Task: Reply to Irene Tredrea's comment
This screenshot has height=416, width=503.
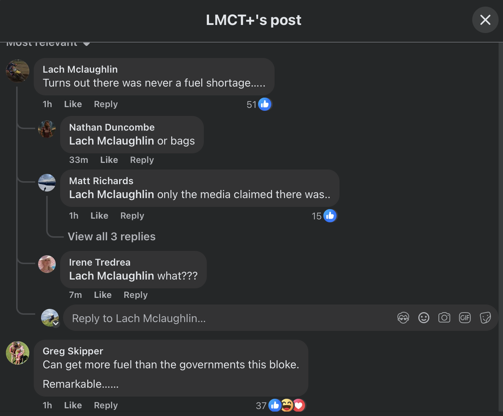Action: tap(136, 295)
